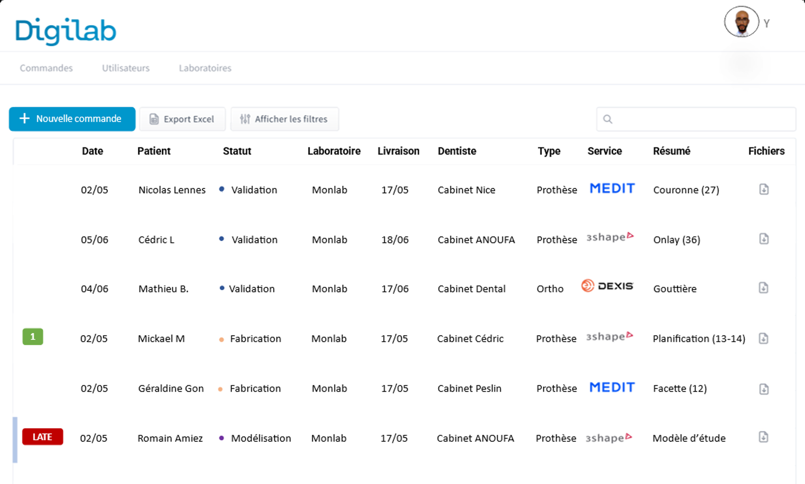Create a new order with Nouvelle commande
The image size is (805, 484).
pos(72,119)
